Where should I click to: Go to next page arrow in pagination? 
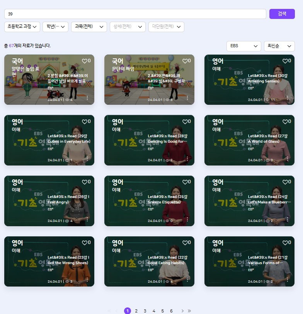tap(182, 311)
